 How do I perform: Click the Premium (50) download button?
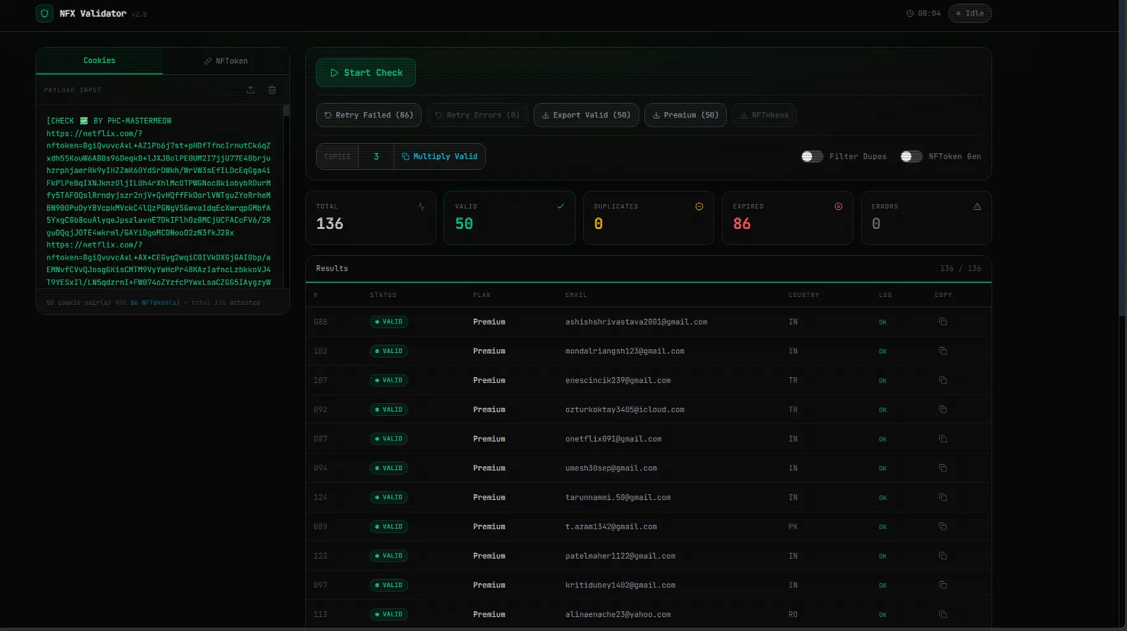[x=686, y=115]
